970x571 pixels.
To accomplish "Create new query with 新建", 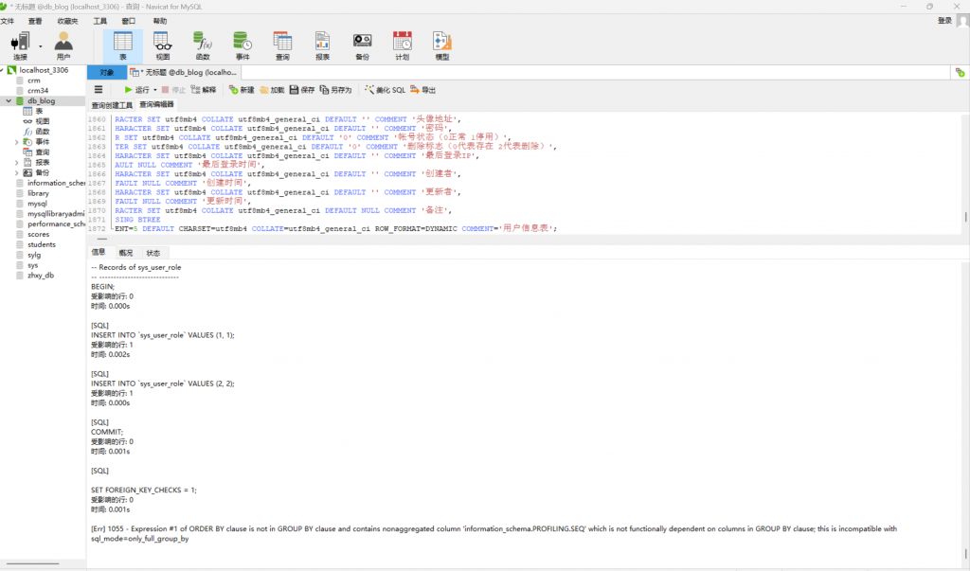I will pyautogui.click(x=242, y=90).
